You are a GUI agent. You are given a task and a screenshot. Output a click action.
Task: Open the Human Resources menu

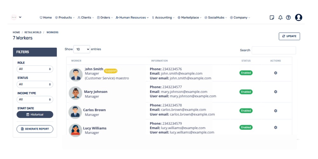tap(132, 18)
